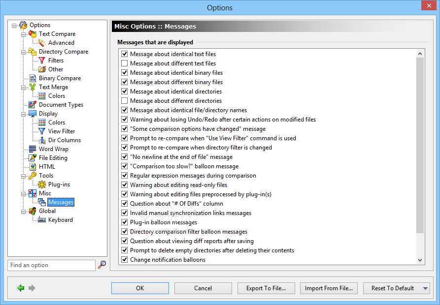Enable Message about different directories

tap(124, 100)
